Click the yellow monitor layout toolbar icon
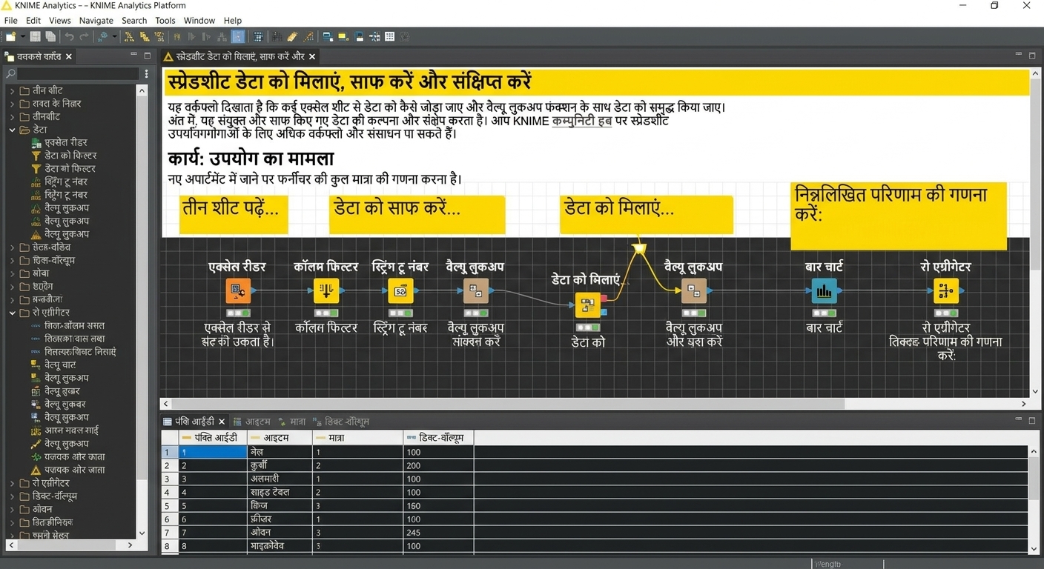Viewport: 1044px width, 569px height. [343, 36]
